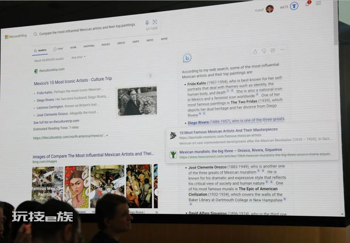Give thumbs down to chat answer
350x243 pixels.
[x=264, y=51]
